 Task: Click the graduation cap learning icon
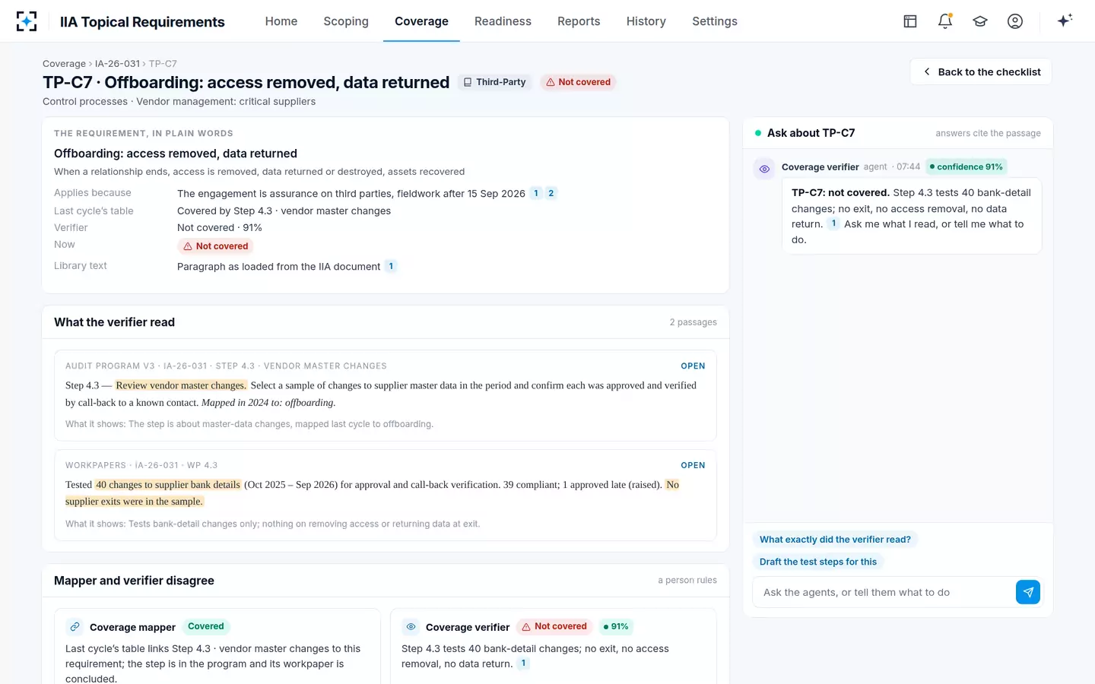(x=980, y=21)
